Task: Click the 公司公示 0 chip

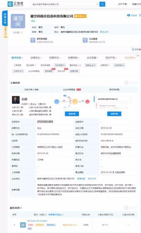Action: pos(18,71)
